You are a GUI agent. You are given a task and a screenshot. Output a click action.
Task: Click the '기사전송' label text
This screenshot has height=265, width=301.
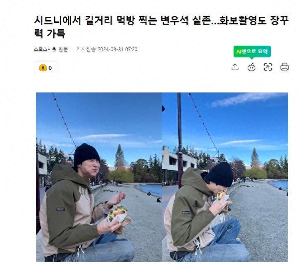(x=86, y=50)
